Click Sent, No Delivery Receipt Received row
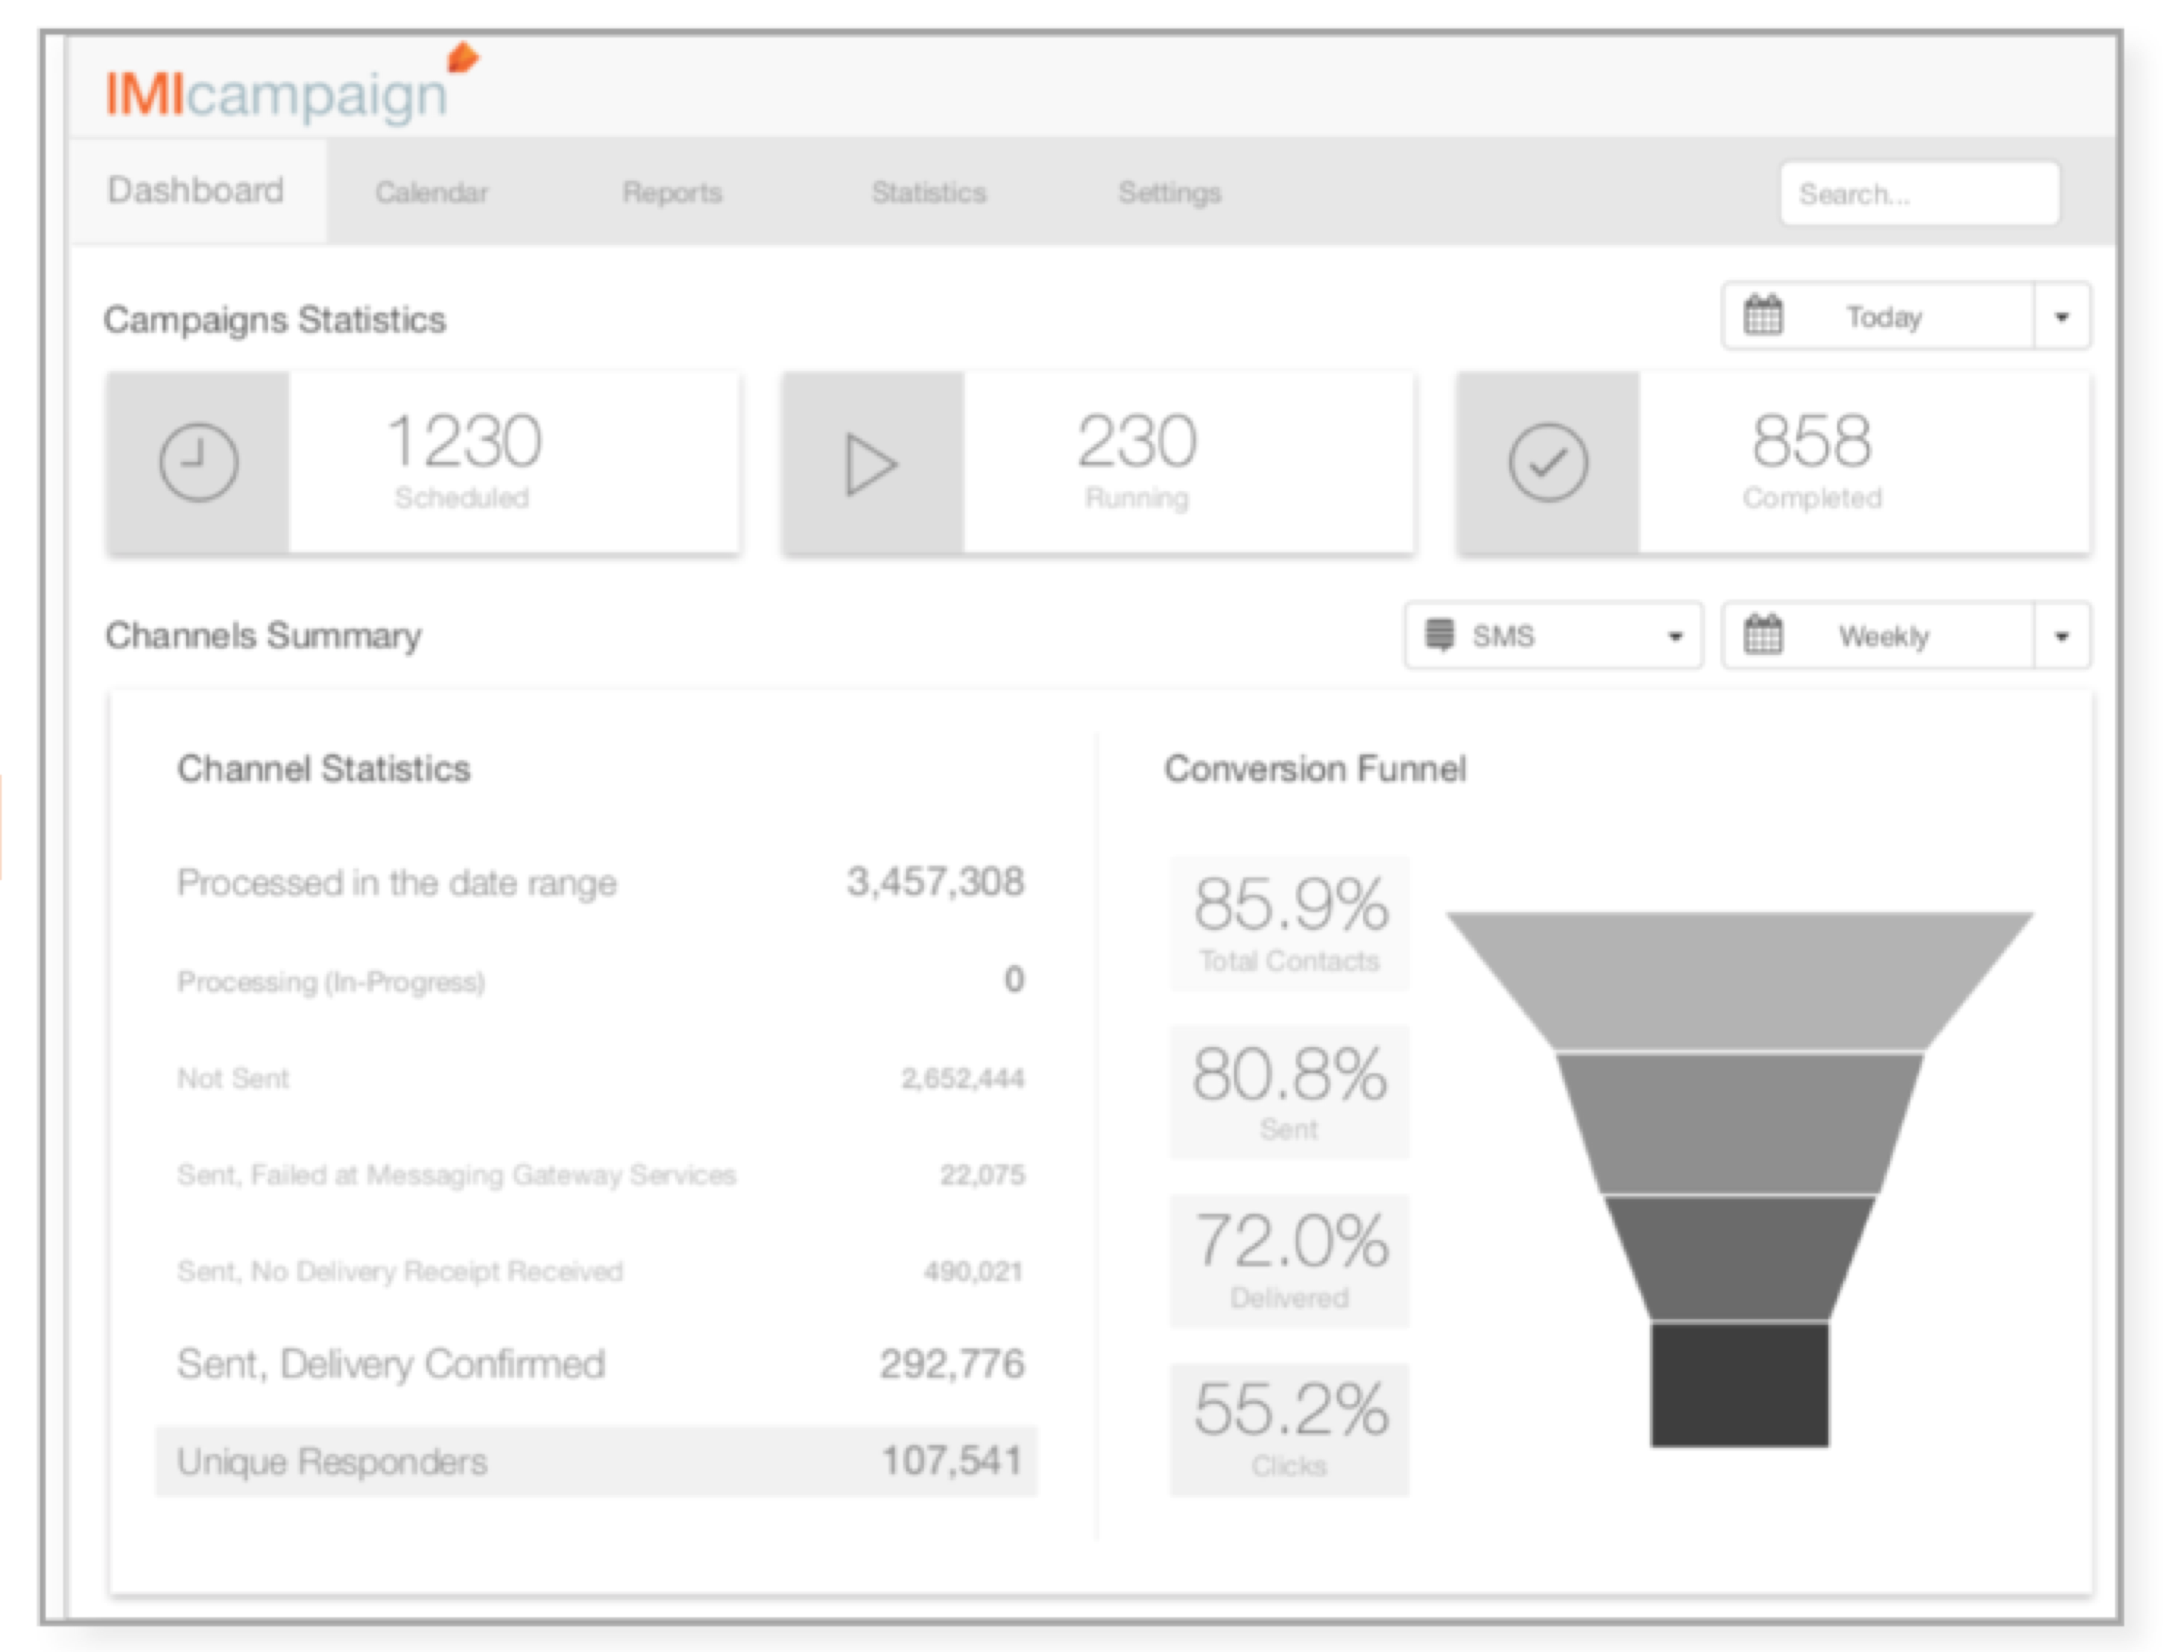2163x1652 pixels. click(600, 1271)
